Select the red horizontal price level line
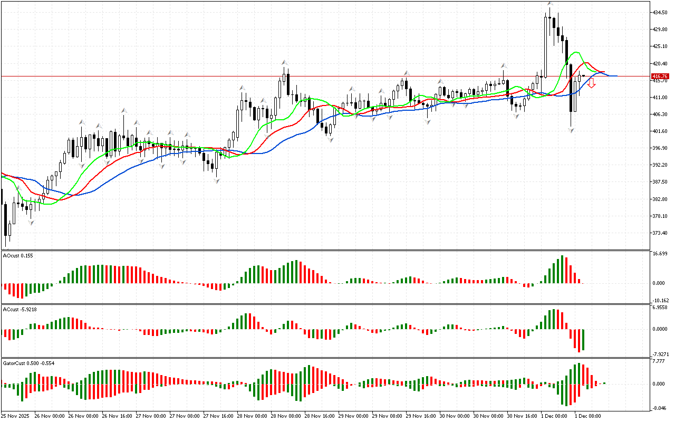The width and height of the screenshot is (675, 422). point(158,76)
